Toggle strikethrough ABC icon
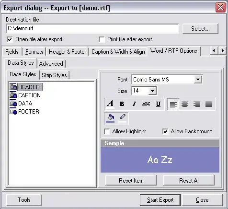This screenshot has height=209, width=228. (x=146, y=104)
